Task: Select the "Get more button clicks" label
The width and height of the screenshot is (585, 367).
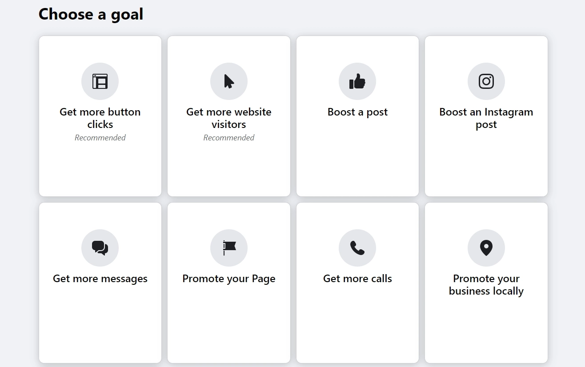Action: [x=100, y=118]
